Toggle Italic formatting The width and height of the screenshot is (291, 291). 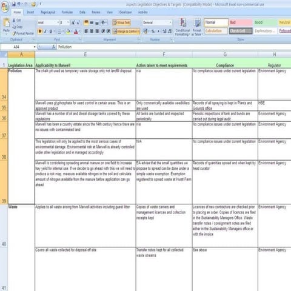pos(45,32)
